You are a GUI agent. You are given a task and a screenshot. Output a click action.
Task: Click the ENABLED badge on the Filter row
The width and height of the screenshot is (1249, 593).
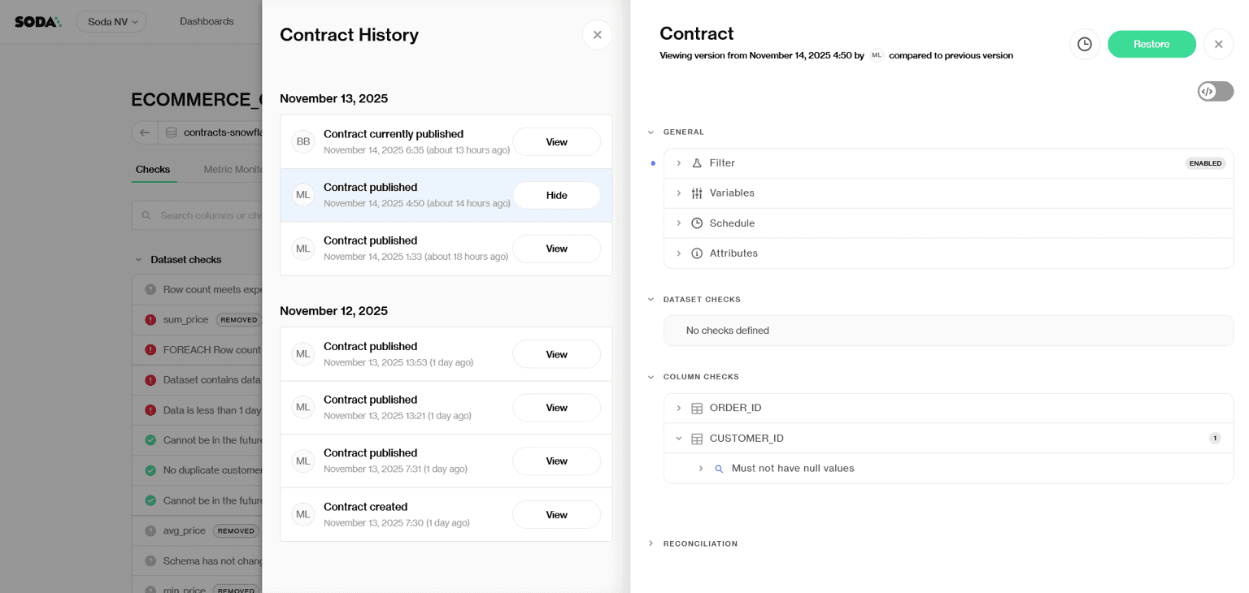[1205, 162]
